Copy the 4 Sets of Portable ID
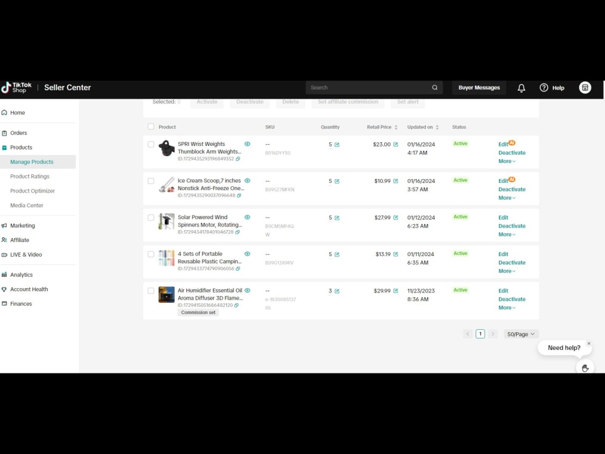 (x=238, y=269)
